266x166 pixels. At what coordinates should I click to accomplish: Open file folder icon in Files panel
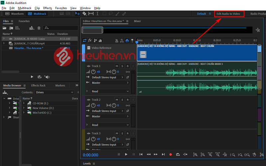click(4, 28)
